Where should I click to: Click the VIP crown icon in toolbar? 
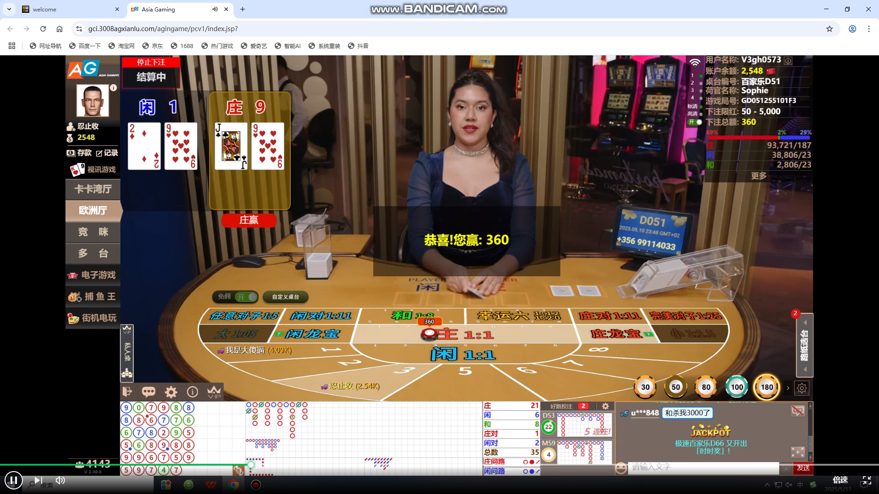pyautogui.click(x=214, y=392)
